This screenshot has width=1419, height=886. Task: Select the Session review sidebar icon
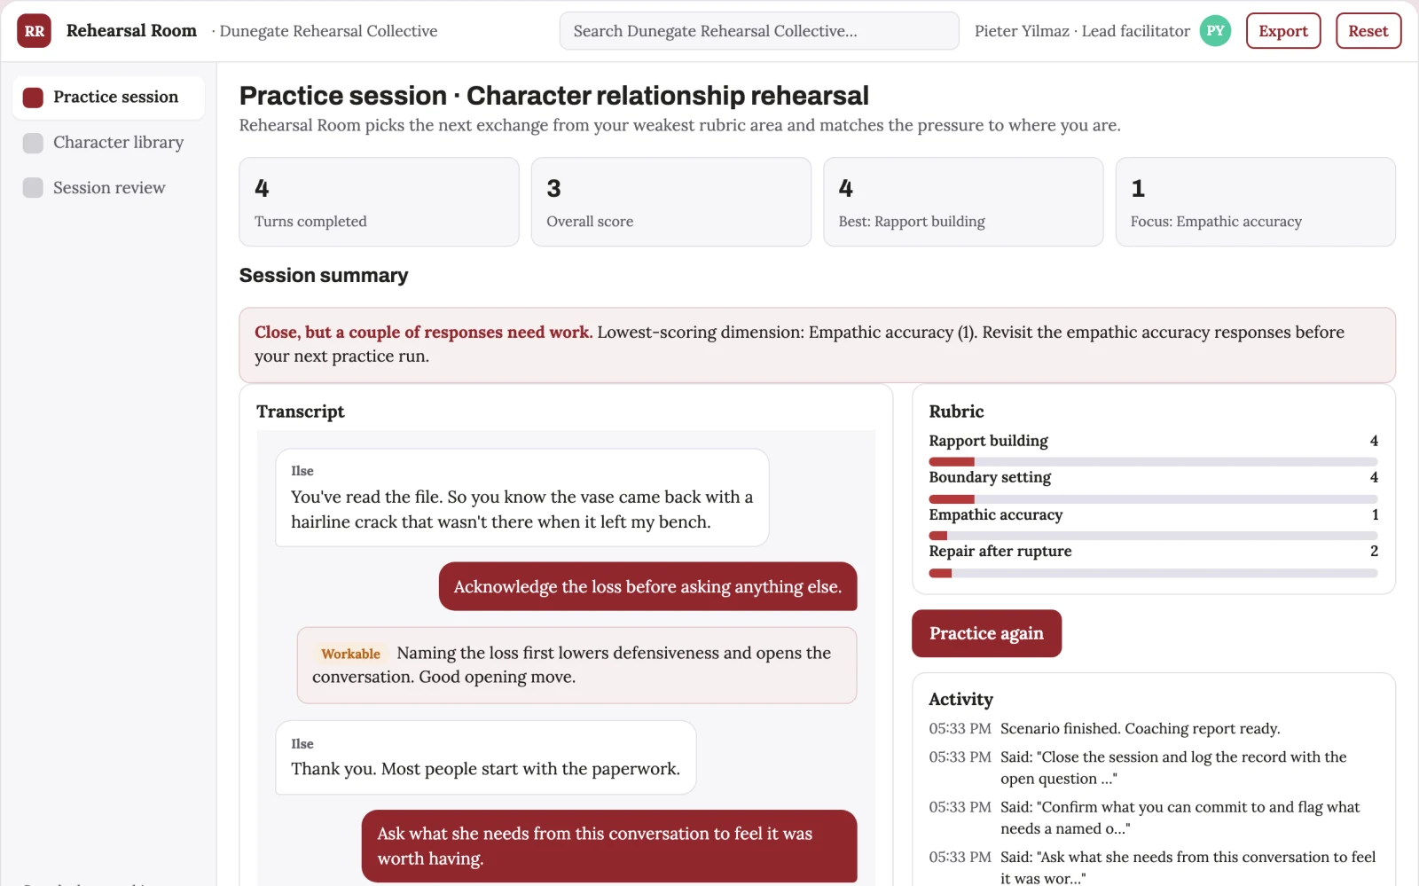(x=33, y=188)
